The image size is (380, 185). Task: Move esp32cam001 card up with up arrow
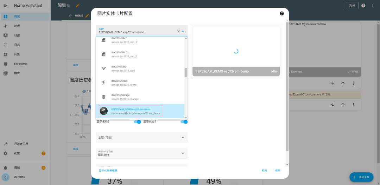(x=343, y=105)
